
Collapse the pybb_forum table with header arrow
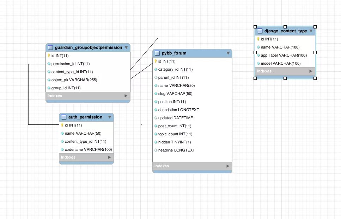pos(228,53)
